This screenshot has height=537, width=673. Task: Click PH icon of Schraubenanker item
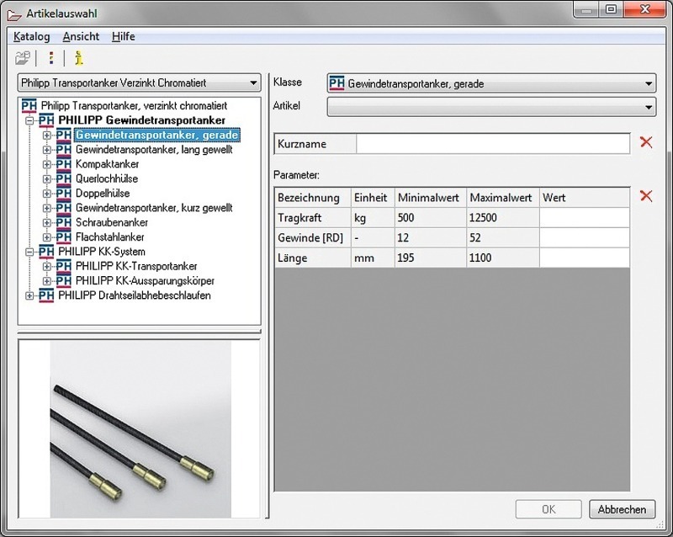[64, 223]
